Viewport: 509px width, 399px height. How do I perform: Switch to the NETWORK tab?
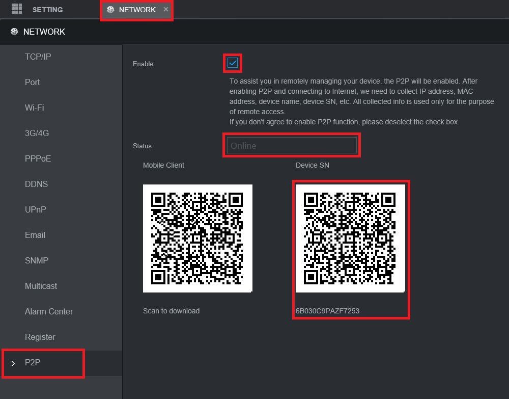(x=137, y=9)
